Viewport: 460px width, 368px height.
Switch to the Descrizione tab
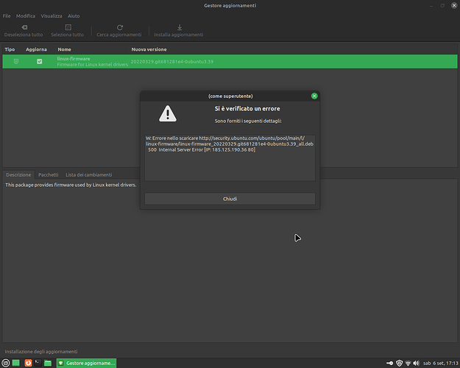coord(18,174)
